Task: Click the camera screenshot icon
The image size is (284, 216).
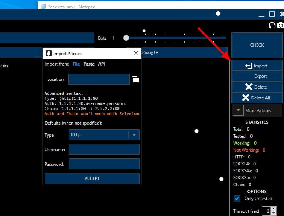Action: point(280,25)
